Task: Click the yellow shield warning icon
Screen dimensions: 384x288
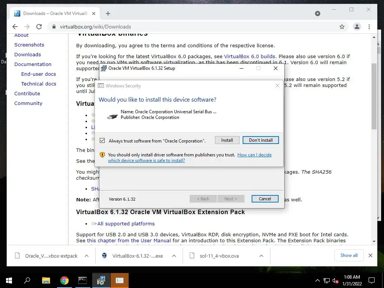Action: [x=102, y=155]
